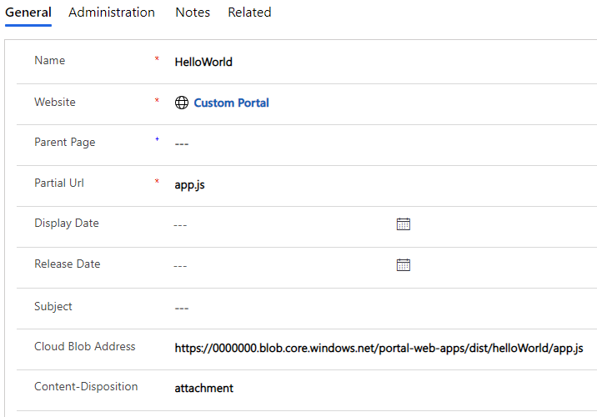The height and width of the screenshot is (417, 597).
Task: Open the Notes tab
Action: 193,13
